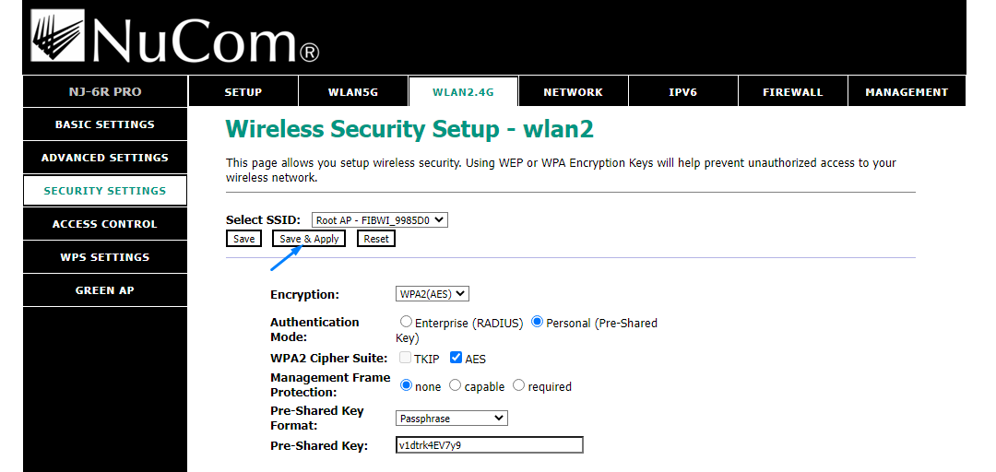The width and height of the screenshot is (996, 472).
Task: Click the Save & Apply button
Action: 309,239
